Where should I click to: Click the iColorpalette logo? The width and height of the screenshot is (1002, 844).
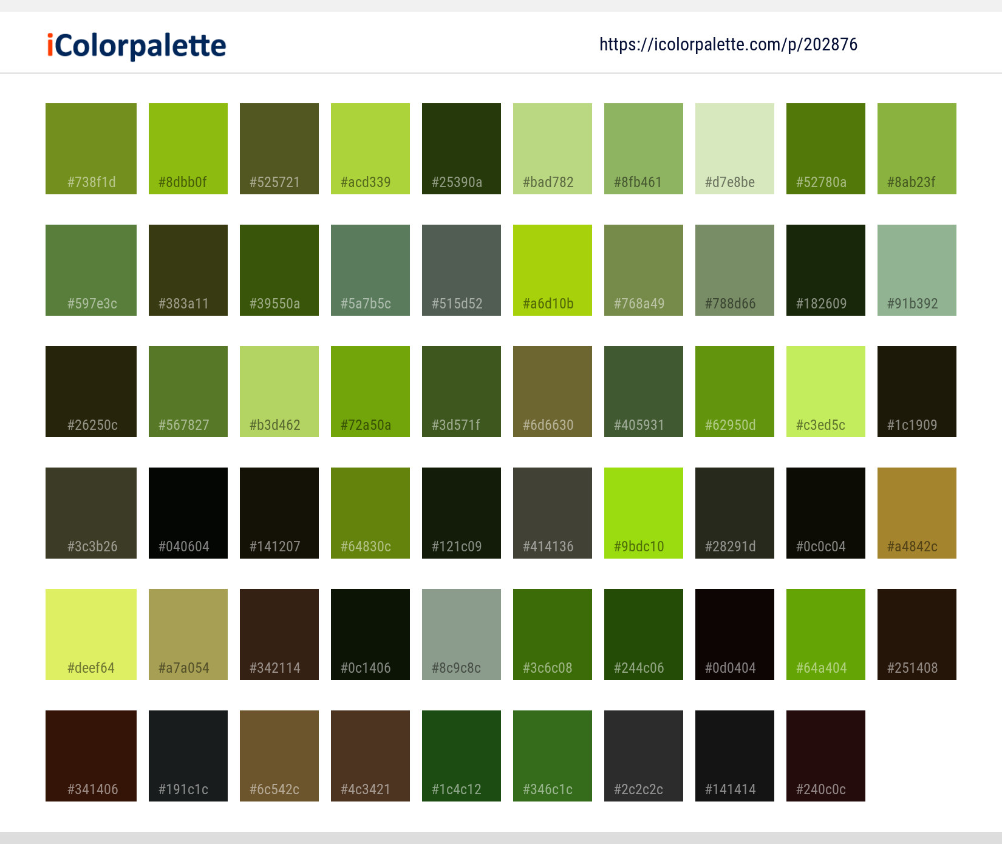[x=137, y=46]
